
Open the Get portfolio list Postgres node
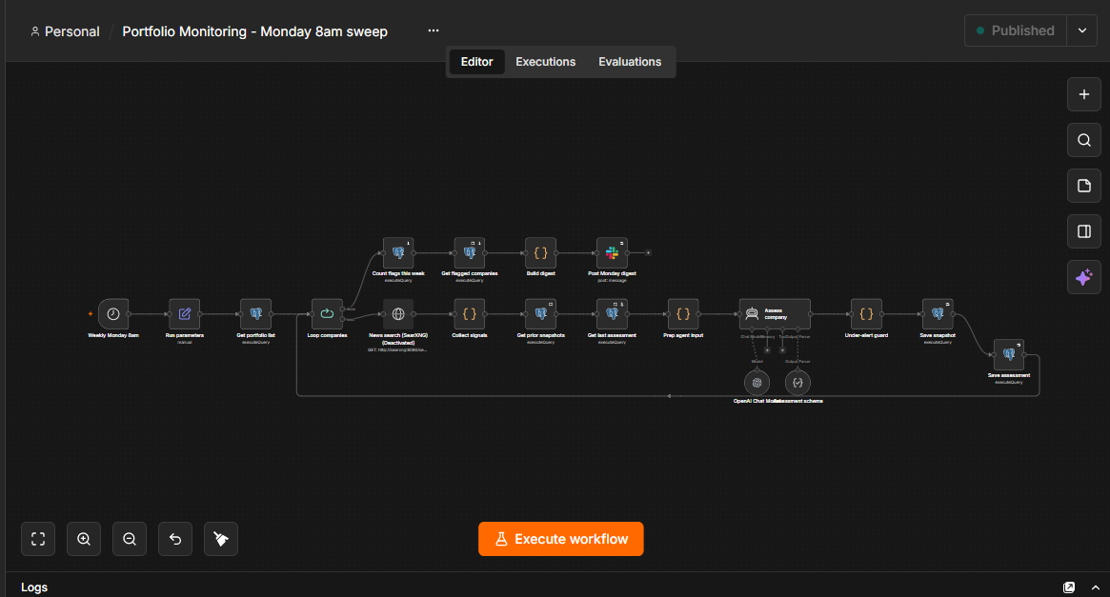(255, 314)
